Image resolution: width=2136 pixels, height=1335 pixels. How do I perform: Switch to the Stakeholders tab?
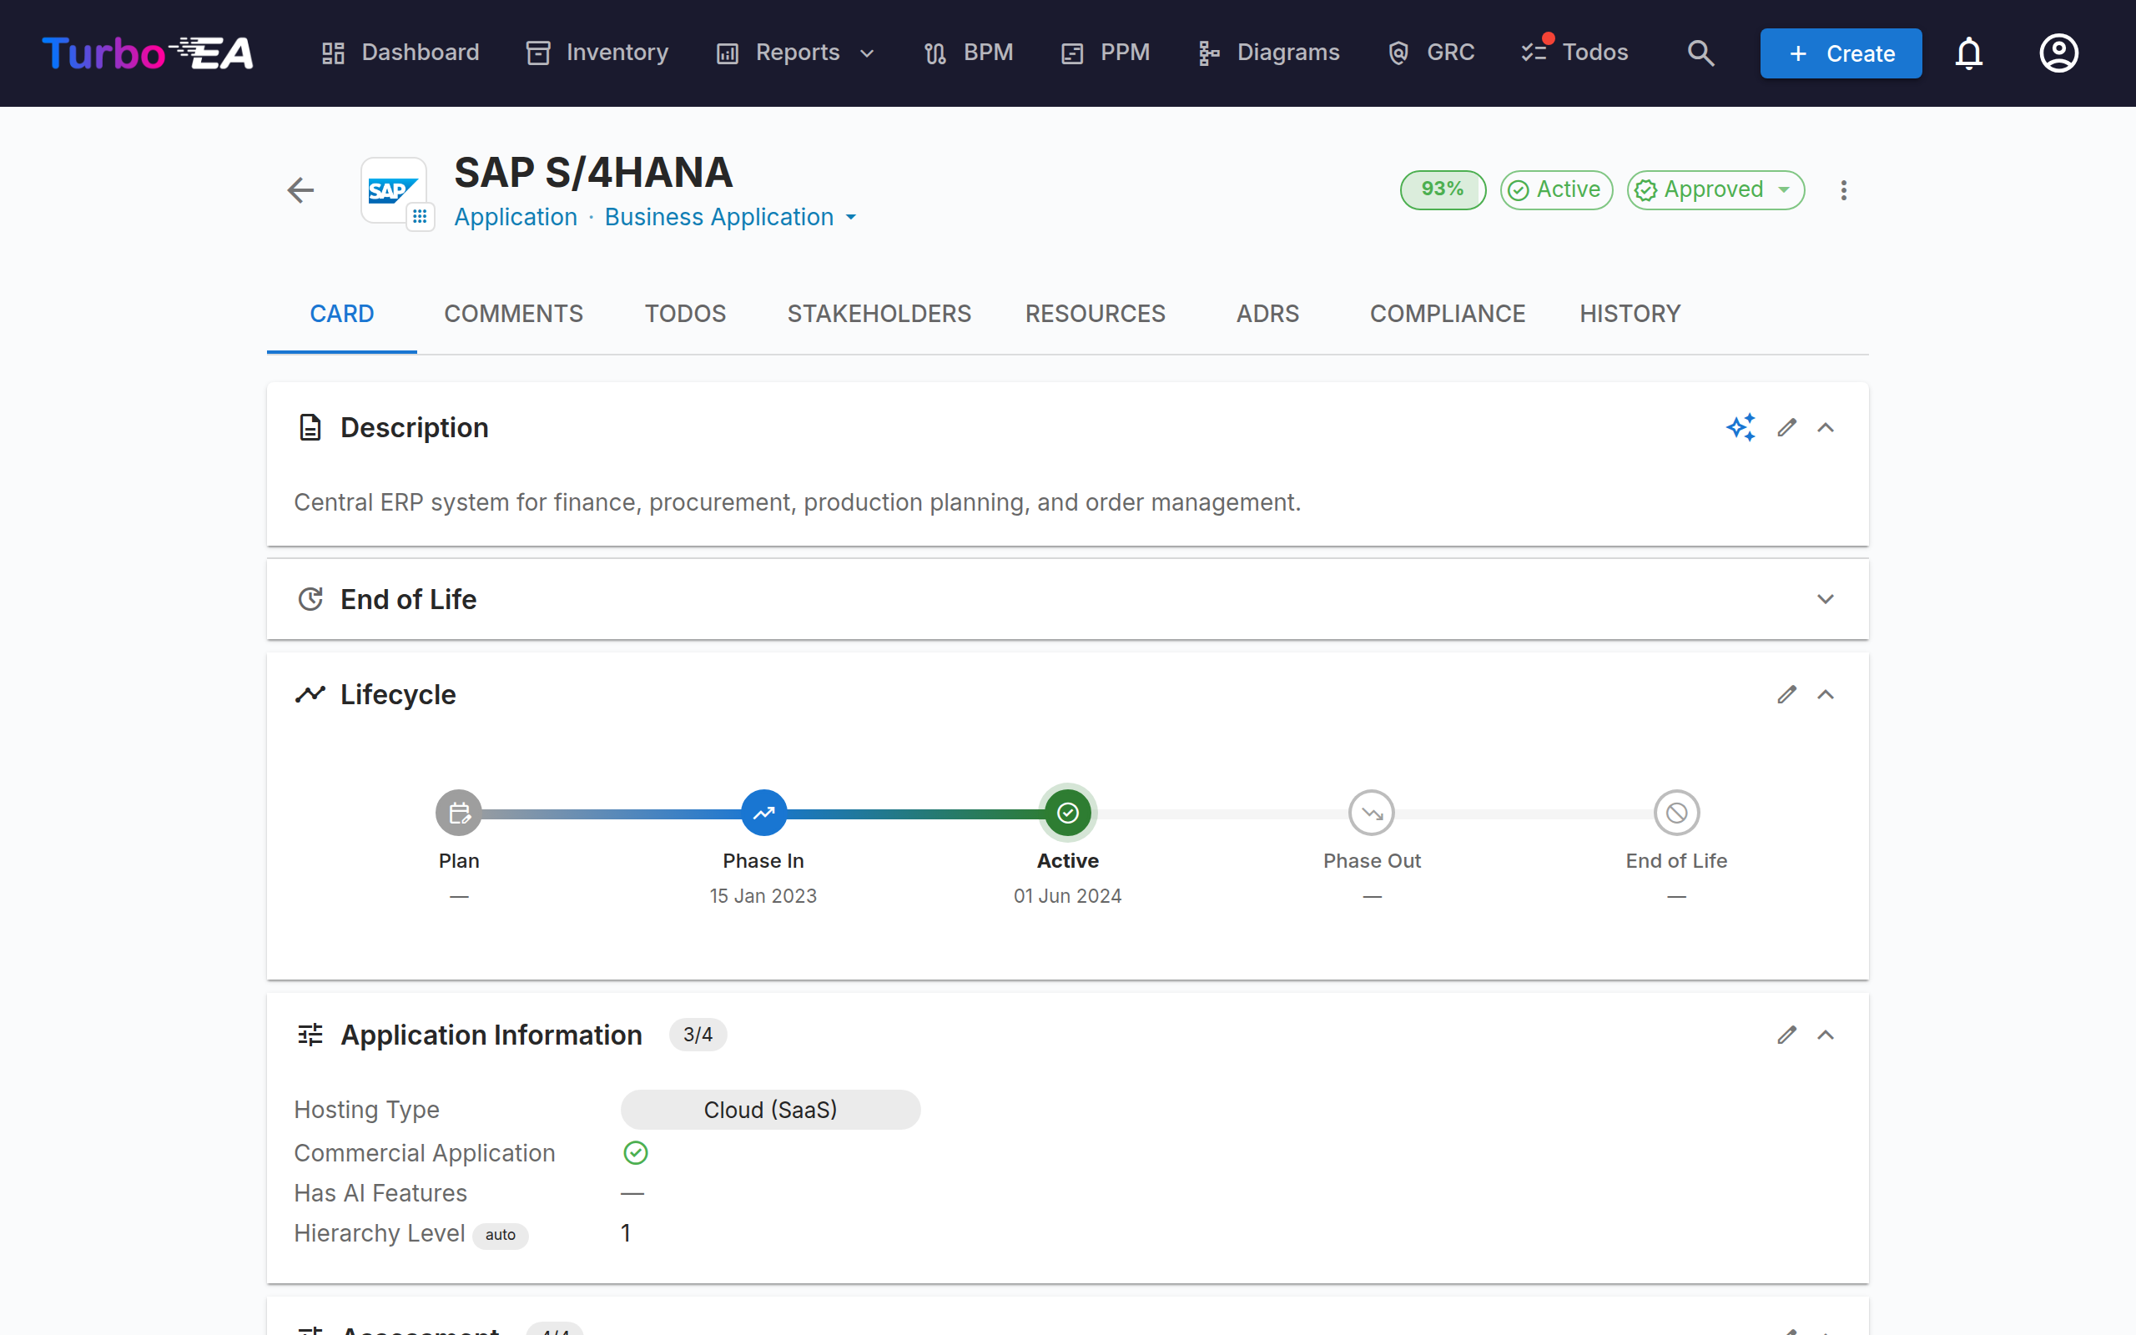click(x=879, y=314)
